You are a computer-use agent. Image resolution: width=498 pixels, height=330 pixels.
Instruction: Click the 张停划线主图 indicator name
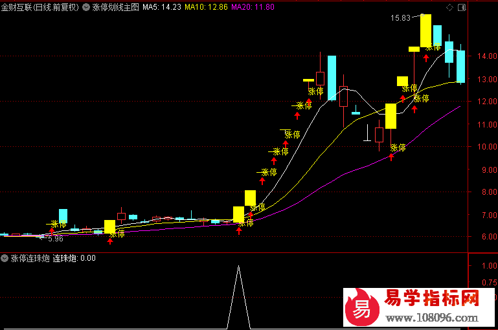tap(116, 7)
